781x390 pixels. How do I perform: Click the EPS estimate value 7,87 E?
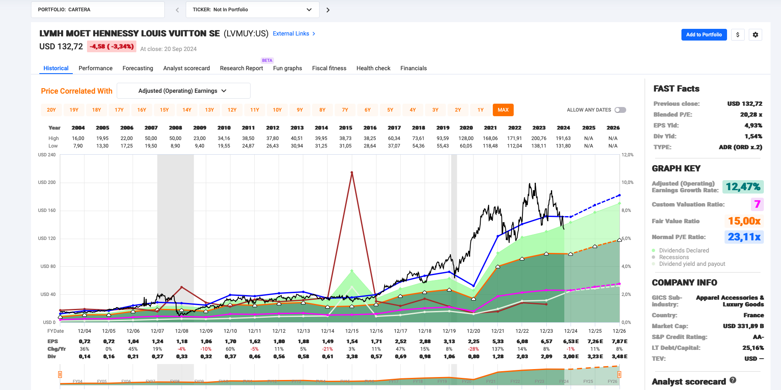coord(620,342)
